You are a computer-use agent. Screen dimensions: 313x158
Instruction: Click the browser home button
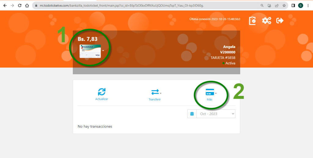click(27, 5)
